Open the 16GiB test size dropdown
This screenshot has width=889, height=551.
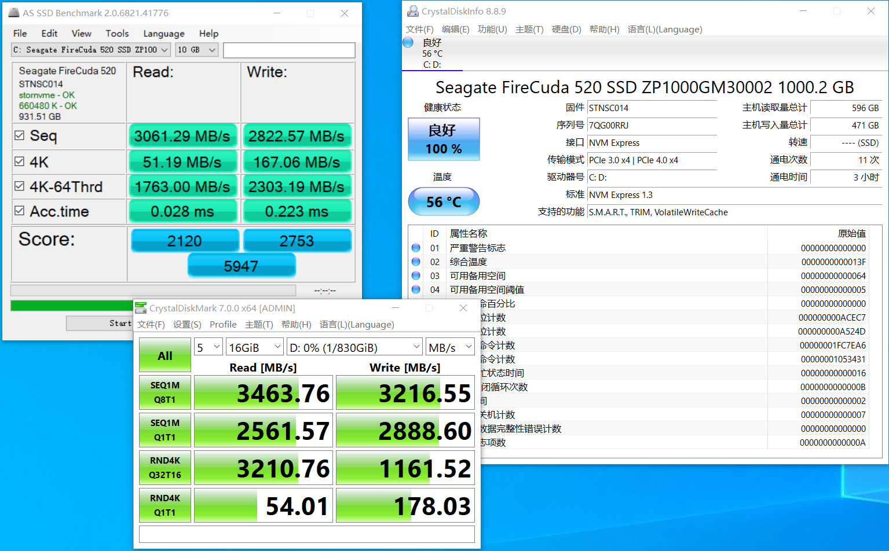click(255, 347)
